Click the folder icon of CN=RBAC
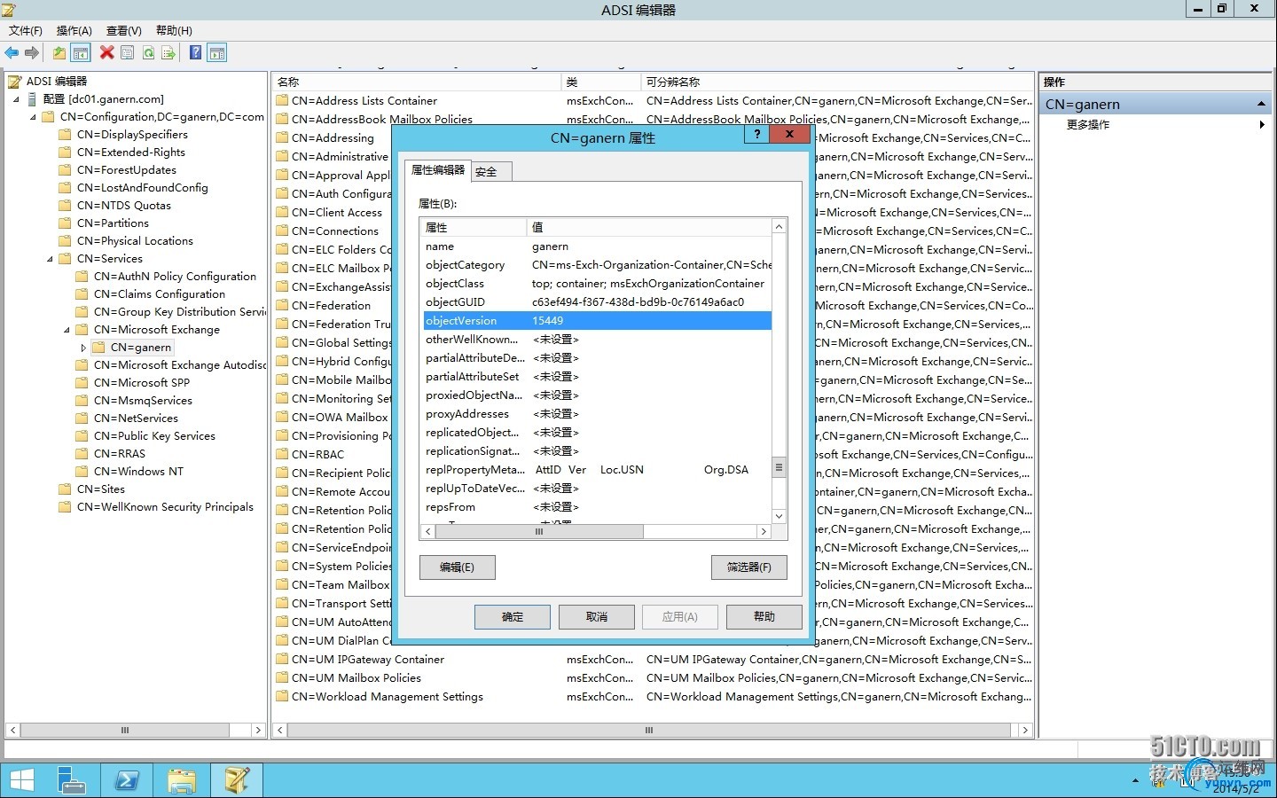 (282, 455)
